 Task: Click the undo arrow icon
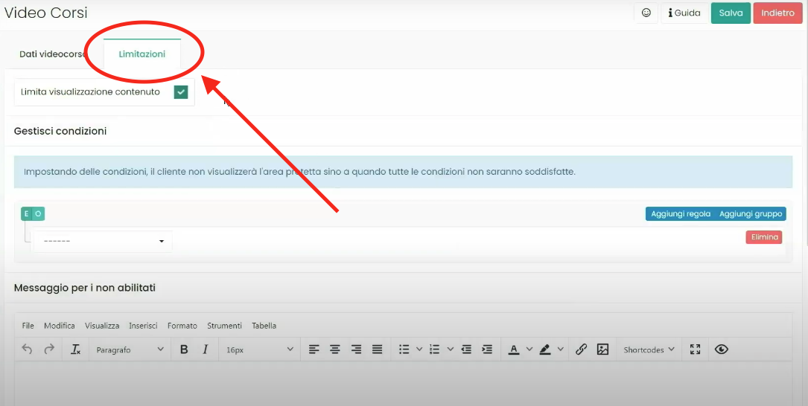pyautogui.click(x=28, y=349)
